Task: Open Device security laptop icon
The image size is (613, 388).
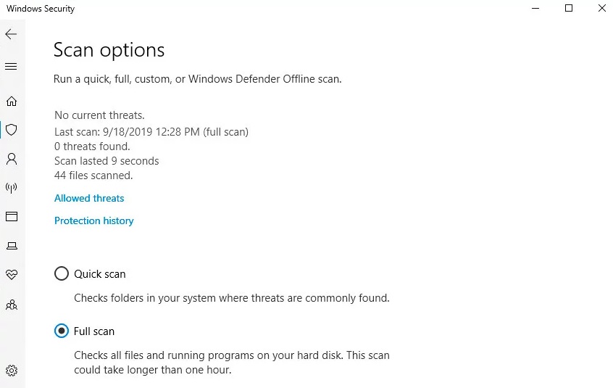Action: (x=12, y=246)
